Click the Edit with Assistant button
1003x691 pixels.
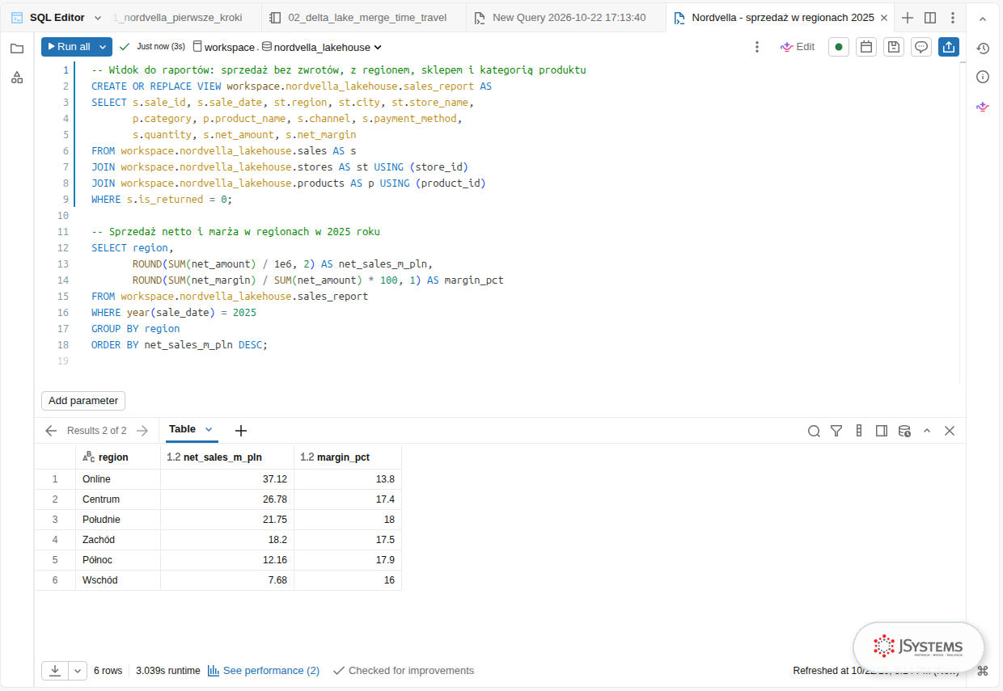pyautogui.click(x=798, y=47)
